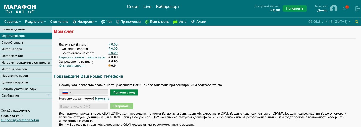
Task: Click the support@marathonbet.ru email link
Action: (x=20, y=120)
